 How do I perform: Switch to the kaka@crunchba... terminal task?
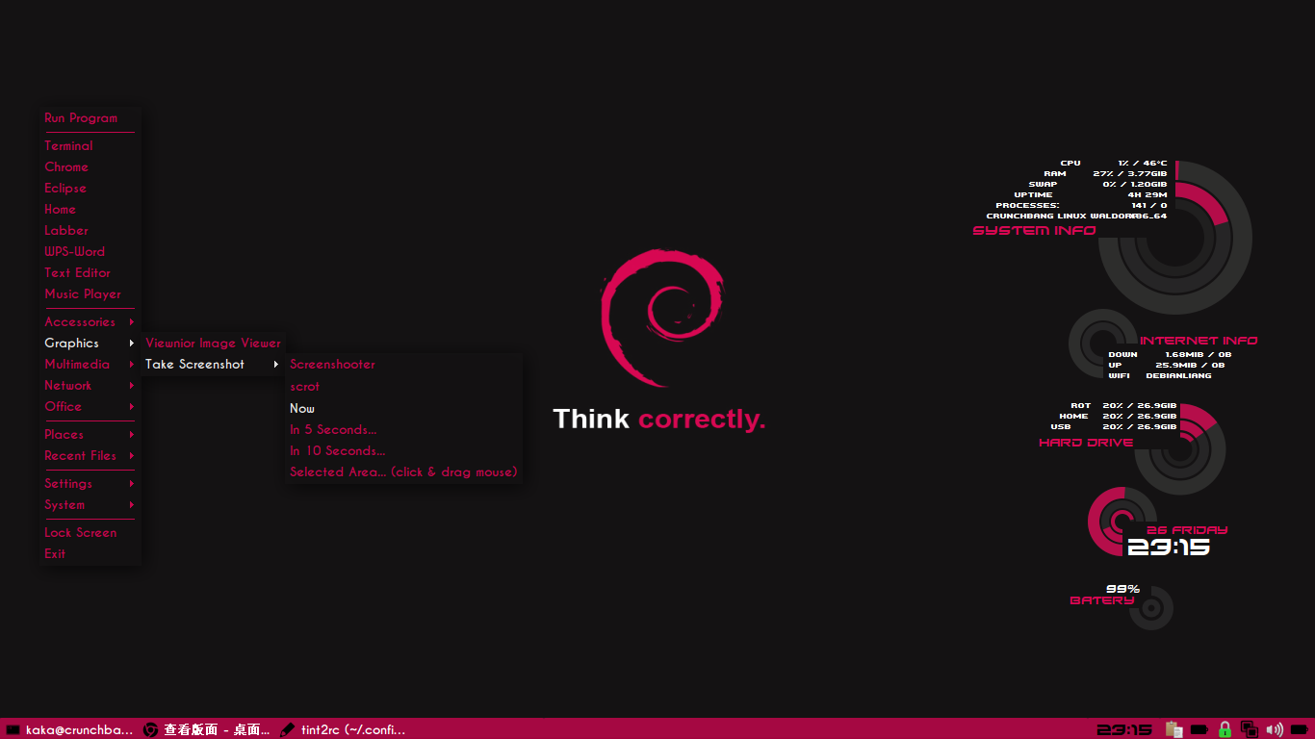tap(70, 729)
